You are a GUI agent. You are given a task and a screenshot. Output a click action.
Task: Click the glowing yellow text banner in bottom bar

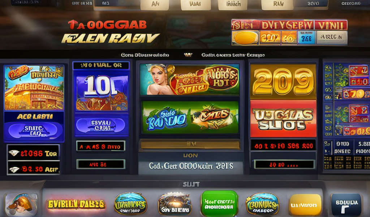[76, 204]
